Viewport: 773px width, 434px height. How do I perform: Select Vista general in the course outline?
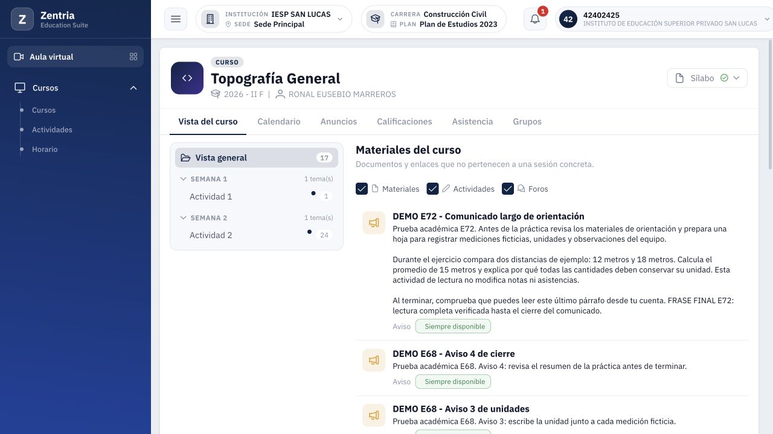[257, 158]
